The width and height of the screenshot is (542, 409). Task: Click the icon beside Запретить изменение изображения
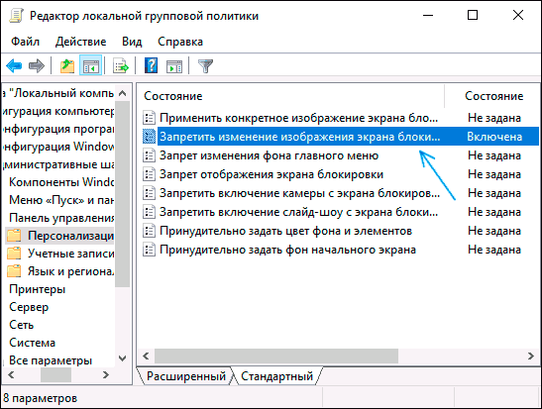[x=149, y=137]
